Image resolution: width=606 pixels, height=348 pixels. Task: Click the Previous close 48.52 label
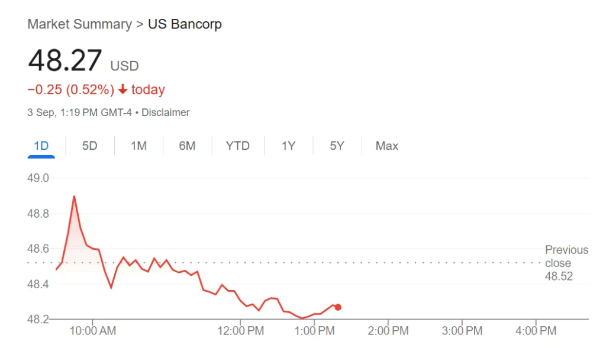click(566, 263)
